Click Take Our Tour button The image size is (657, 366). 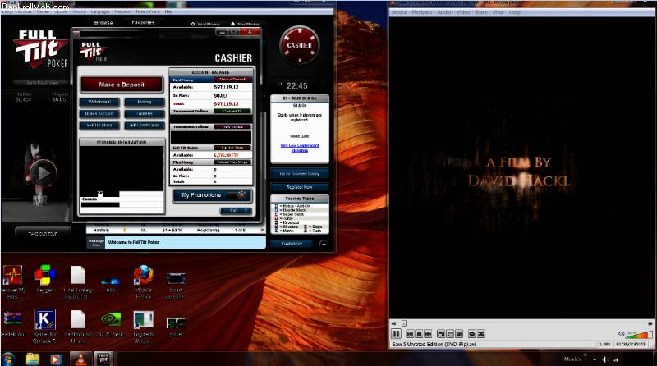pyautogui.click(x=43, y=234)
